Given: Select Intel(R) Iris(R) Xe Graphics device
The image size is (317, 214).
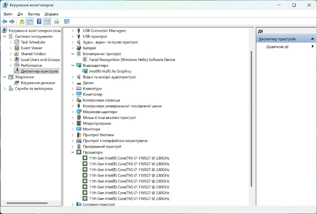Looking at the screenshot, I should (110, 71).
